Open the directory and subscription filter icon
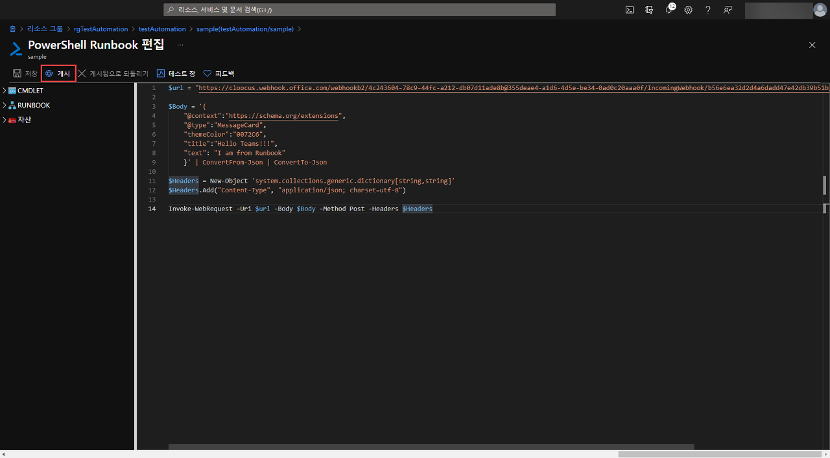830x458 pixels. (649, 10)
